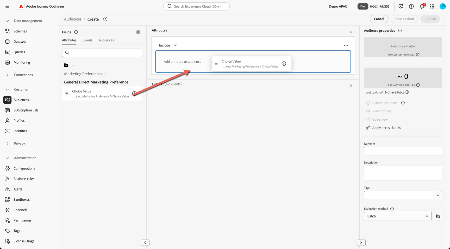
Task: Open the browse icon beside Batch dropdown
Action: pyautogui.click(x=438, y=216)
